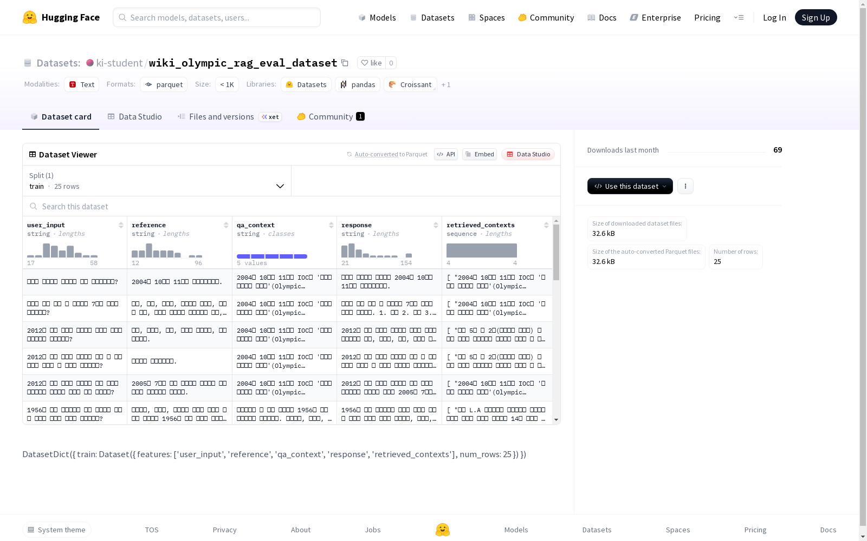Open the System theme switcher
The height and width of the screenshot is (541, 867).
[57, 530]
